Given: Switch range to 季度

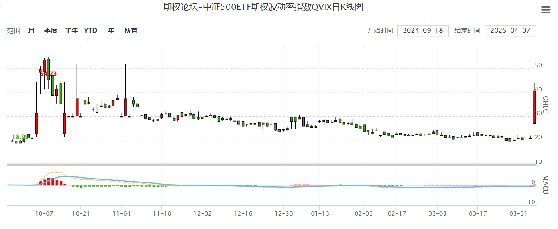Looking at the screenshot, I should [x=50, y=31].
